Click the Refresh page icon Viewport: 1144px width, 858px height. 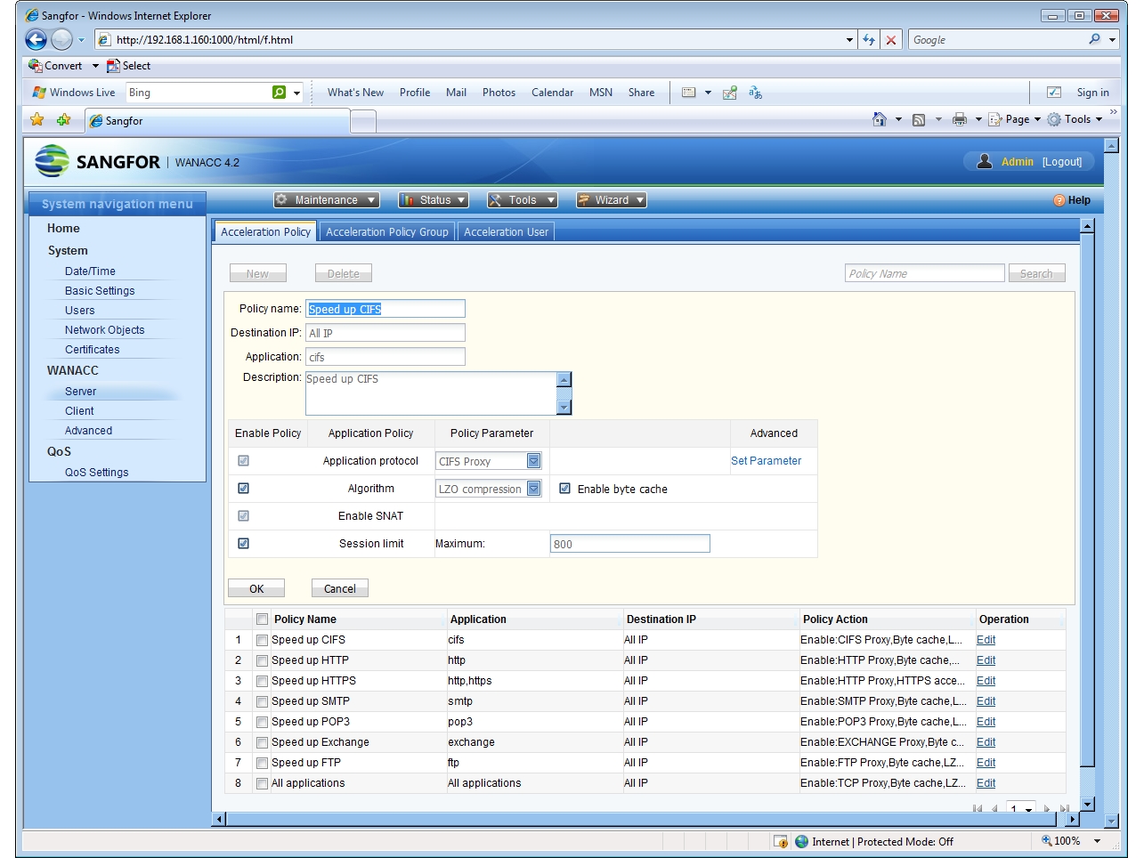[x=869, y=39]
